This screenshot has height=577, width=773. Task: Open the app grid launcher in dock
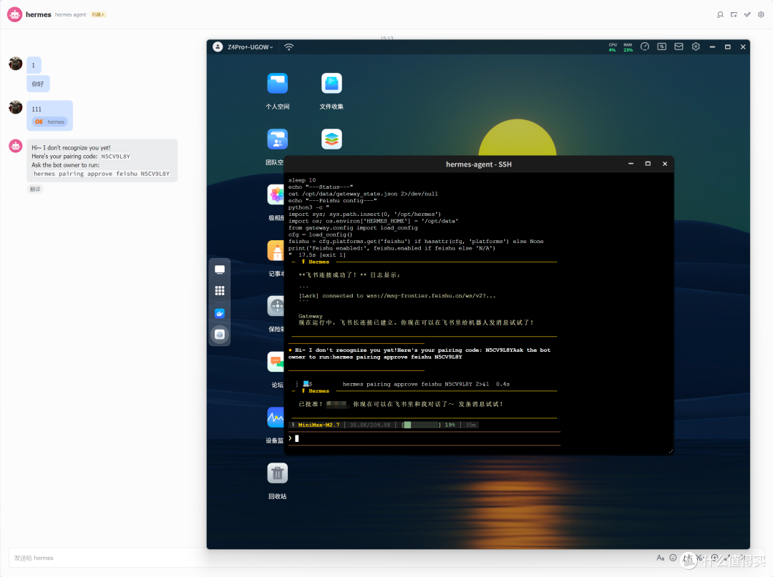tap(220, 291)
